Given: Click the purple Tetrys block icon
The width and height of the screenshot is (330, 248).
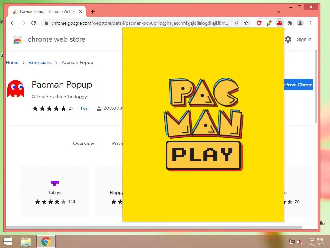Looking at the screenshot, I should click(55, 183).
